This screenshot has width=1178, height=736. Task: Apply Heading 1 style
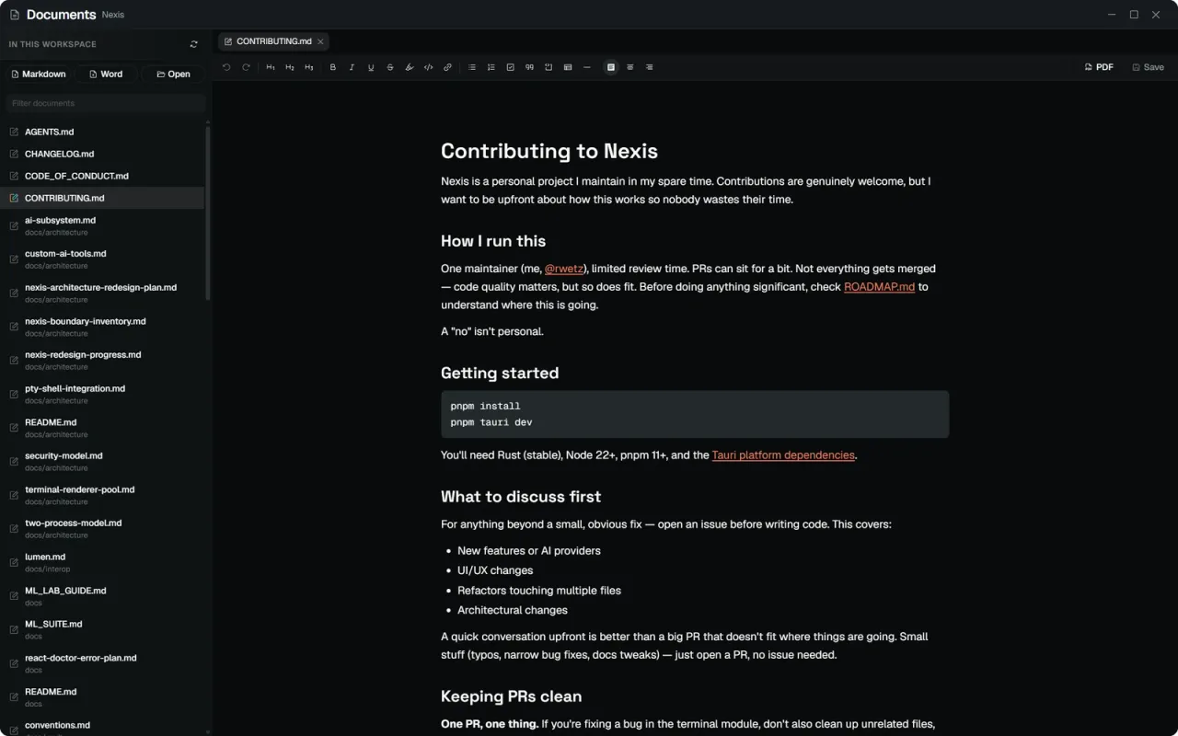[x=271, y=67]
